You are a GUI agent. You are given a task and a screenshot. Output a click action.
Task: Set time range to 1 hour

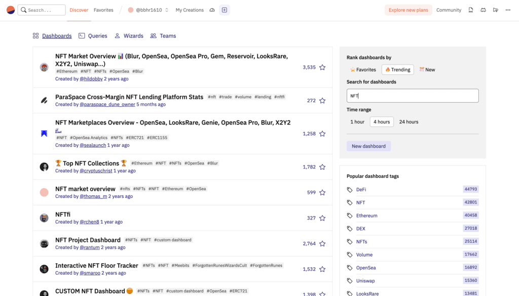(357, 122)
